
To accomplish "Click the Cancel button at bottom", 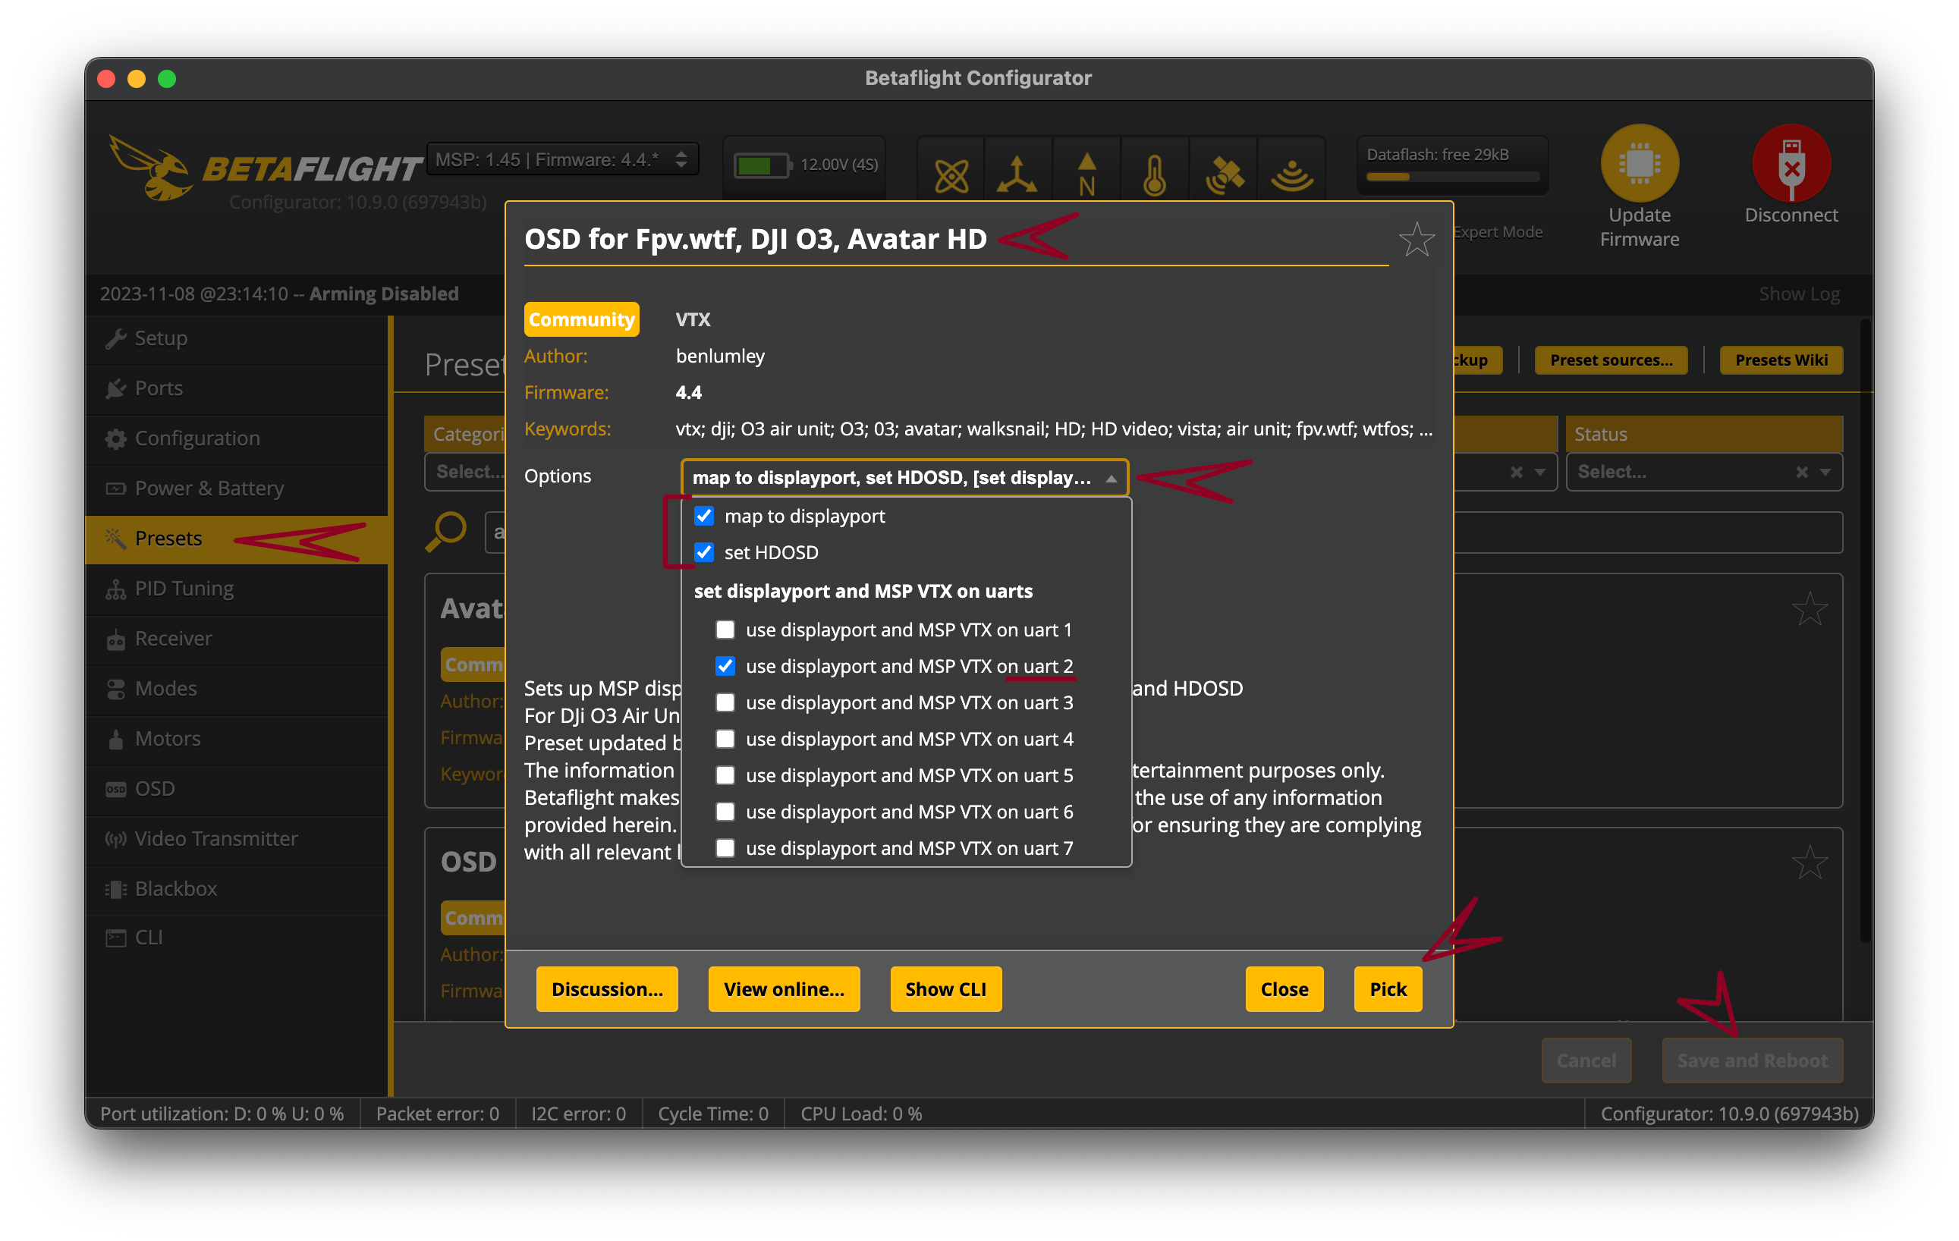I will (1586, 1061).
